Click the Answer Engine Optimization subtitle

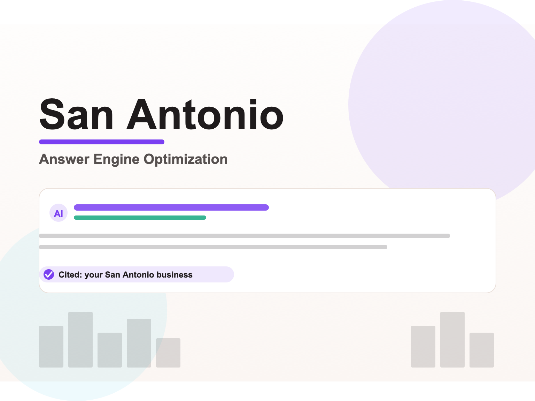pos(133,159)
